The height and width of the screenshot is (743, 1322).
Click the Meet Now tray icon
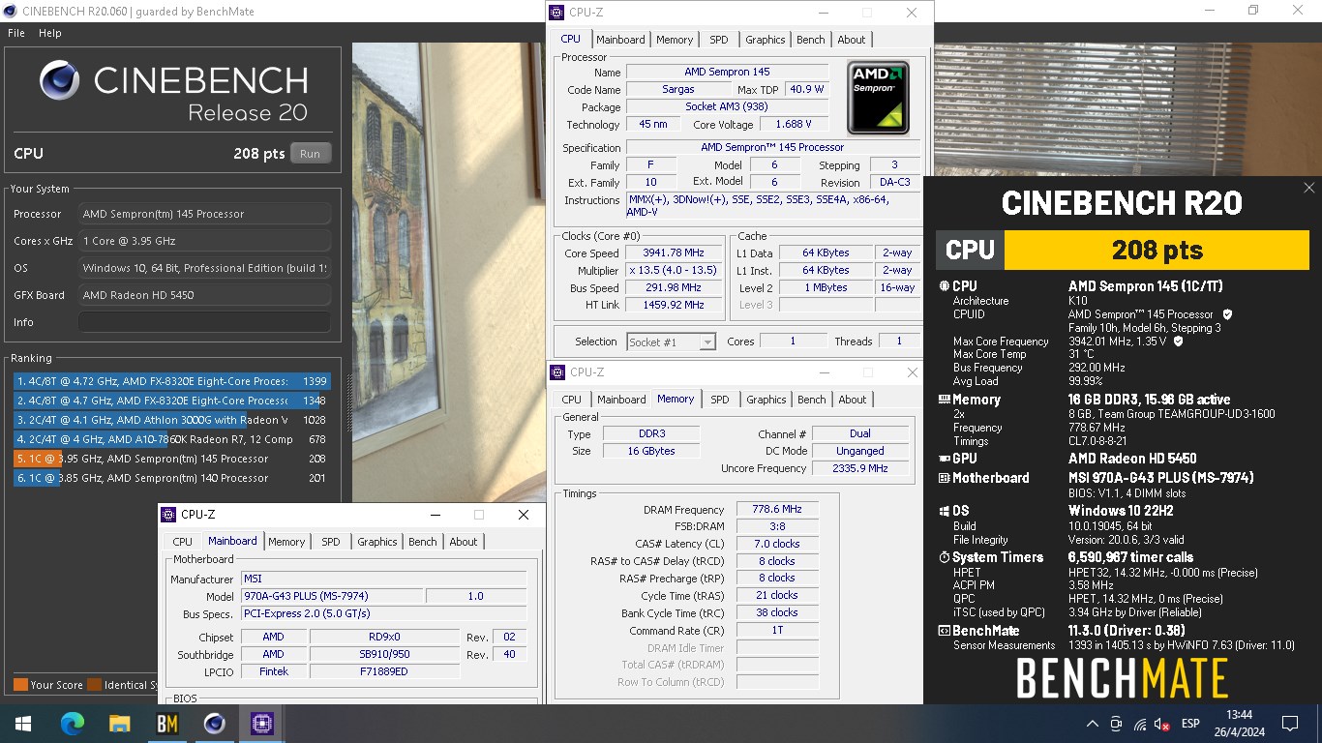pos(1116,724)
